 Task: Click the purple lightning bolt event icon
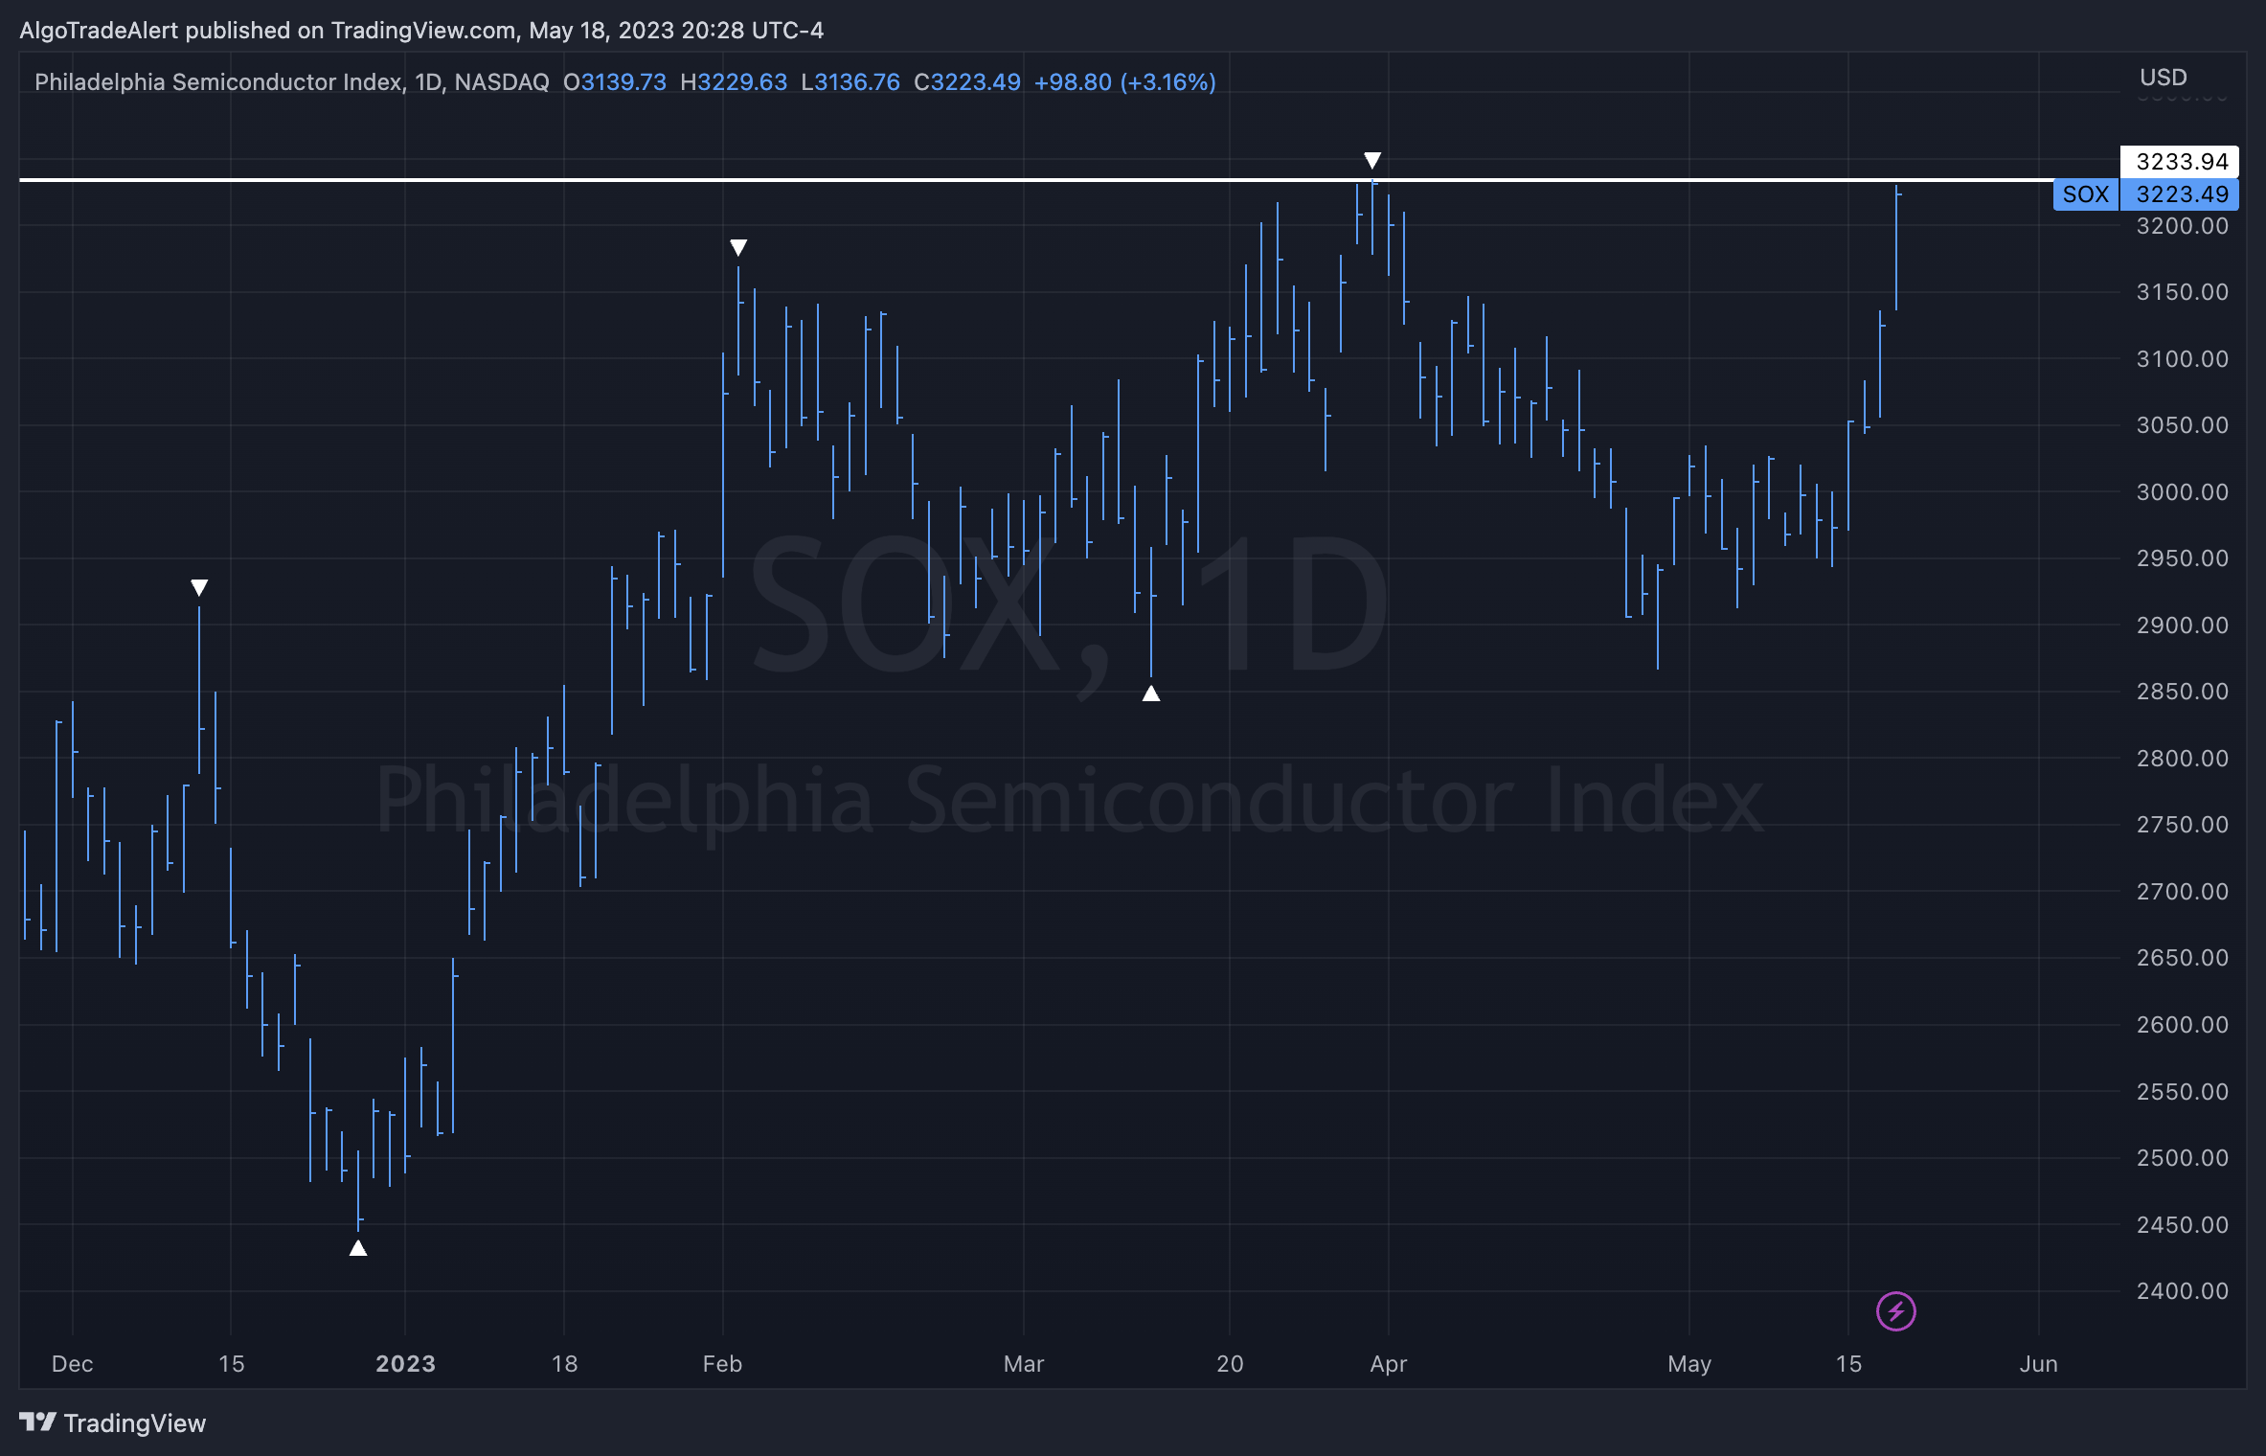pyautogui.click(x=1895, y=1311)
